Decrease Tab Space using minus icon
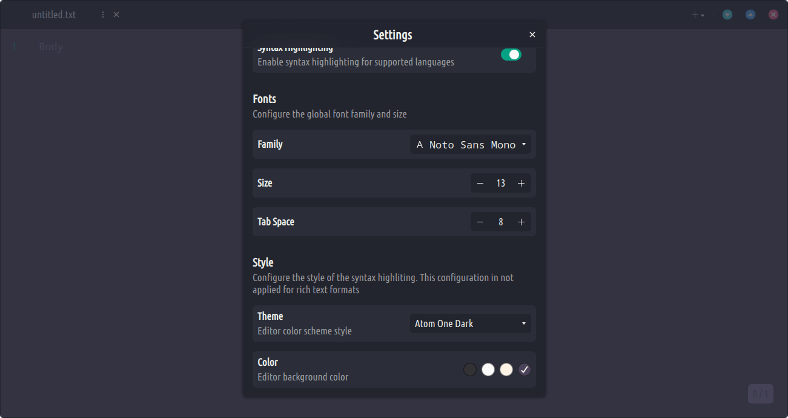The image size is (788, 418). [x=480, y=222]
